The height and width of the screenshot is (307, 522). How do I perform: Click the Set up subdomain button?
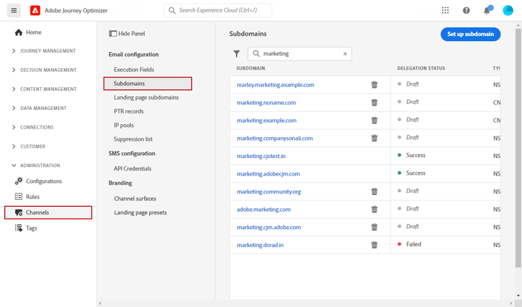click(470, 33)
